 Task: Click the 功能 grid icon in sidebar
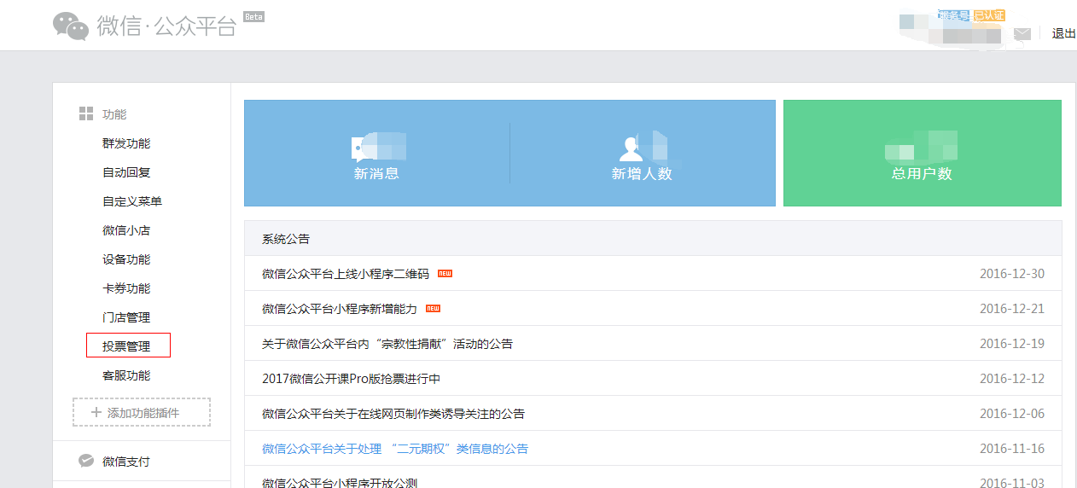click(x=86, y=114)
